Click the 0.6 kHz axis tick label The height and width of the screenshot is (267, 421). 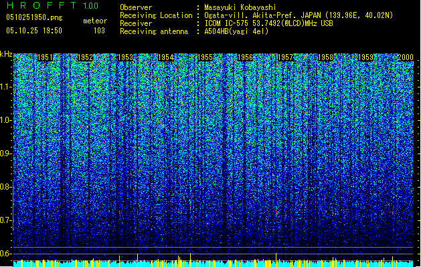coord(6,254)
